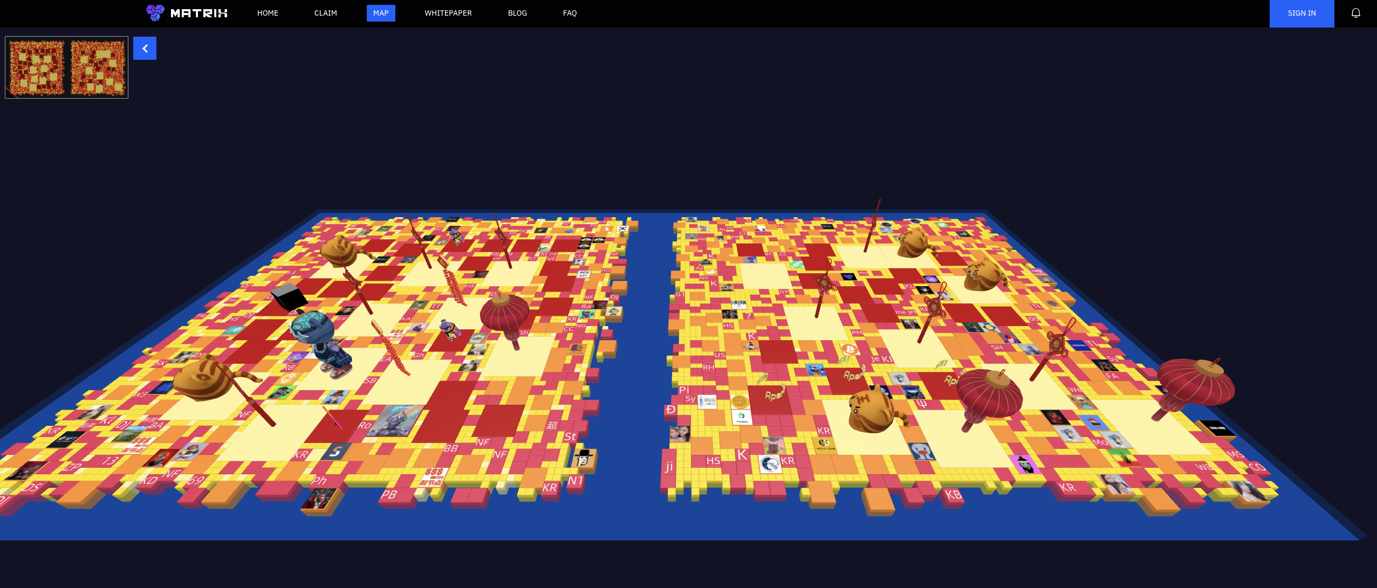1377x588 pixels.
Task: Open the MAP tab
Action: point(381,13)
